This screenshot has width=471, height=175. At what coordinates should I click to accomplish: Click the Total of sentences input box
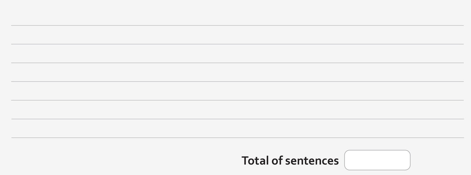pos(377,160)
